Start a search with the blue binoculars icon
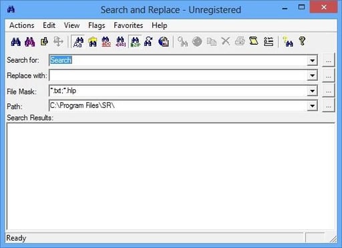Screen dimensions: 342x248 click(x=16, y=41)
